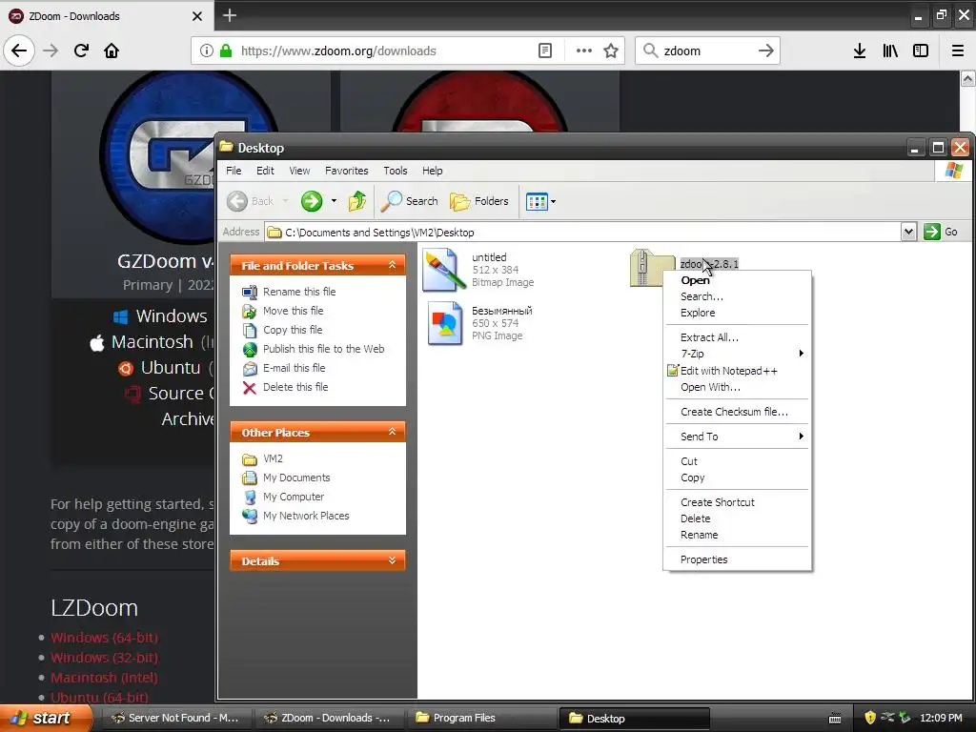Screen dimensions: 976x732
Task: Choose Edit with Notepad++
Action: point(738,371)
